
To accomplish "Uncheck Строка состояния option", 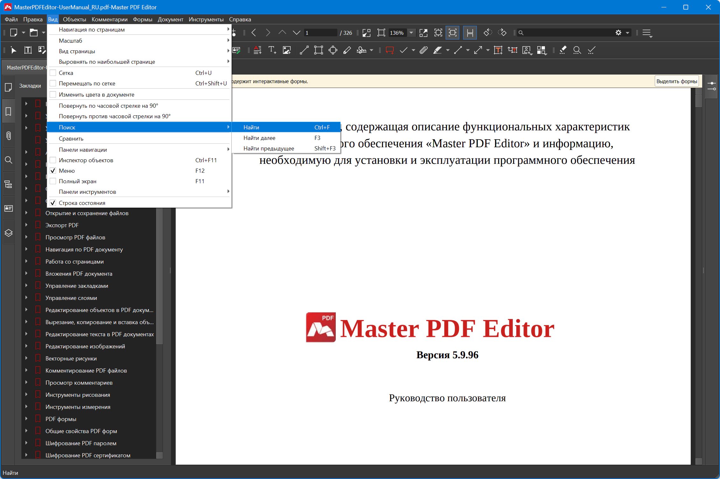I will [x=53, y=203].
